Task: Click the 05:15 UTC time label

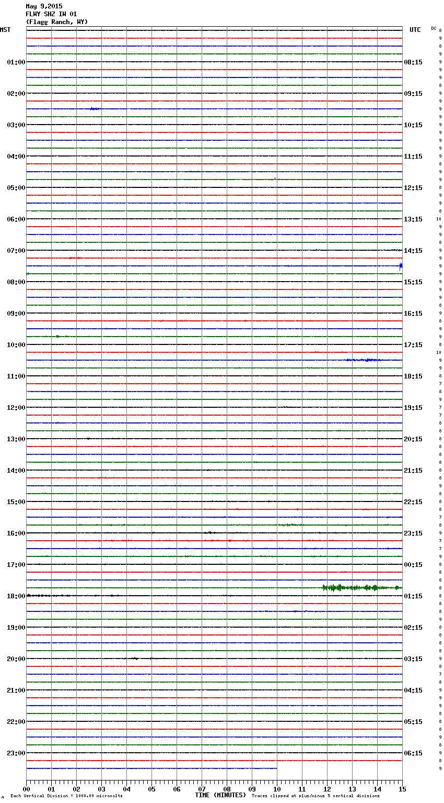Action: tap(413, 722)
